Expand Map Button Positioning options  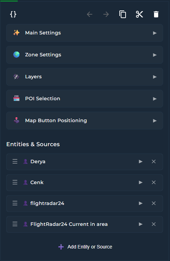[85, 121]
